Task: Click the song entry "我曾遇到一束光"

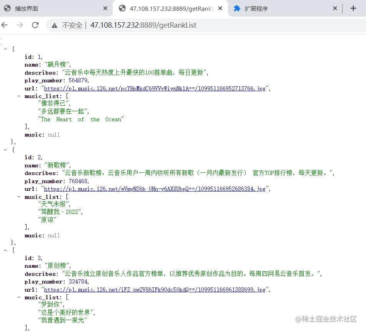Action: click(63, 320)
